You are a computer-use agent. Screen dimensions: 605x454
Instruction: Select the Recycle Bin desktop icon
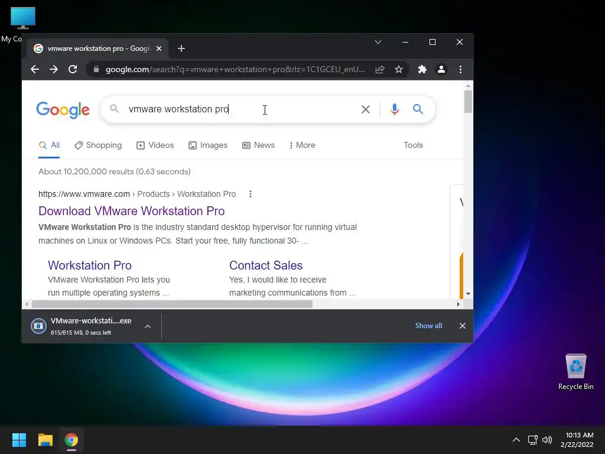point(575,372)
